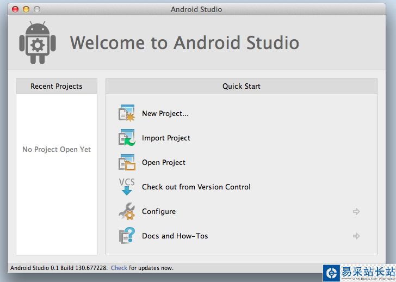Expand the Configure submenu arrow
Viewport: 396px width, 282px height.
pyautogui.click(x=356, y=211)
